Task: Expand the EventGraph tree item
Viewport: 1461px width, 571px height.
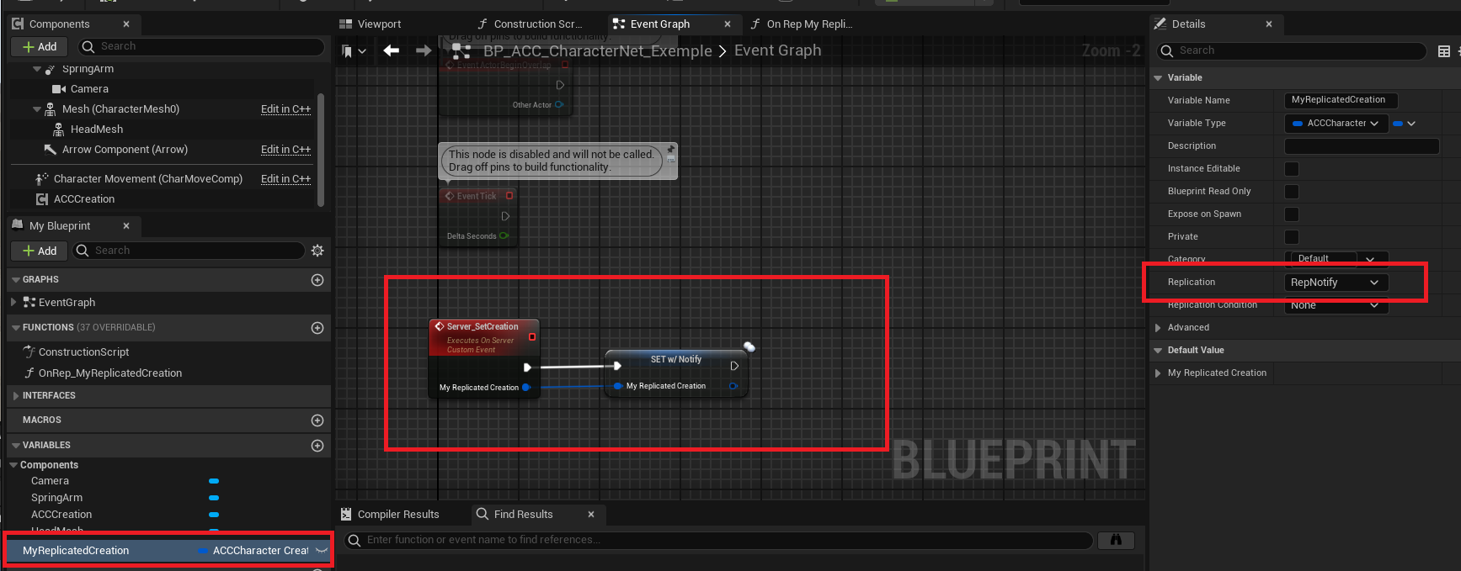Action: coord(13,303)
